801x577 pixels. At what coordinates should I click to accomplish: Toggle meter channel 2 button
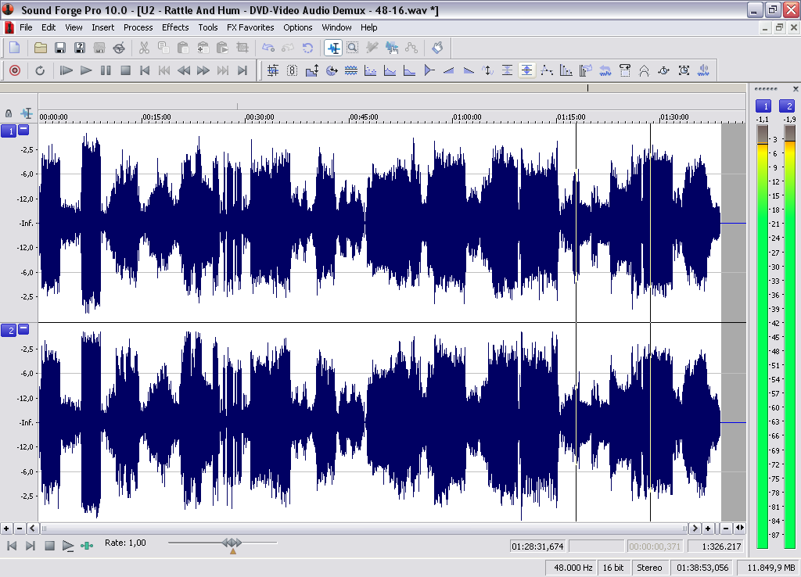[787, 106]
